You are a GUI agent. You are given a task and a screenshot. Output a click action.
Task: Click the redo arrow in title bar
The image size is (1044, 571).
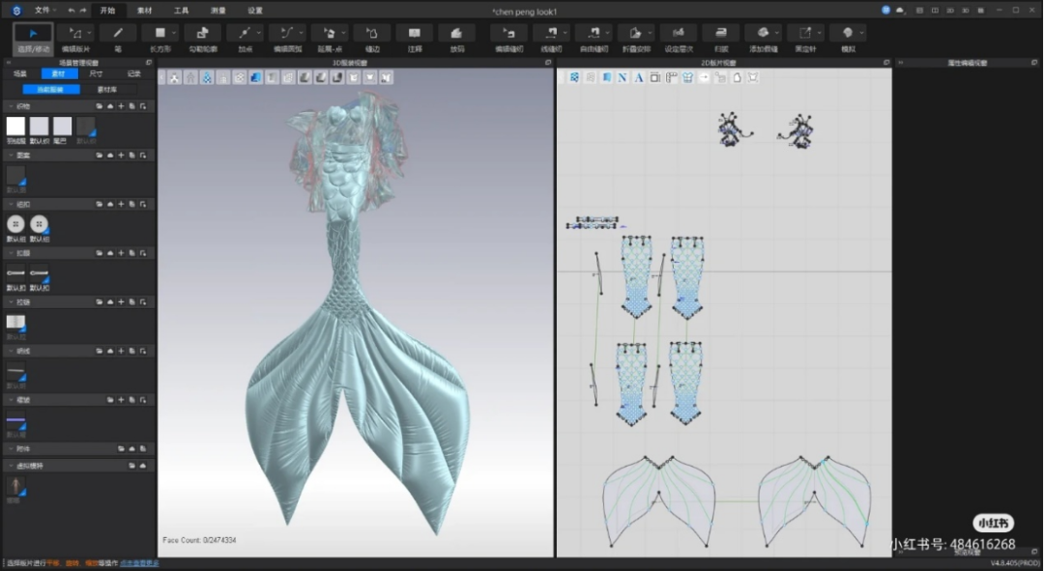pyautogui.click(x=83, y=10)
